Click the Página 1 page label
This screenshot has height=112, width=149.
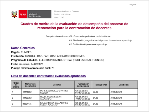(133, 4)
